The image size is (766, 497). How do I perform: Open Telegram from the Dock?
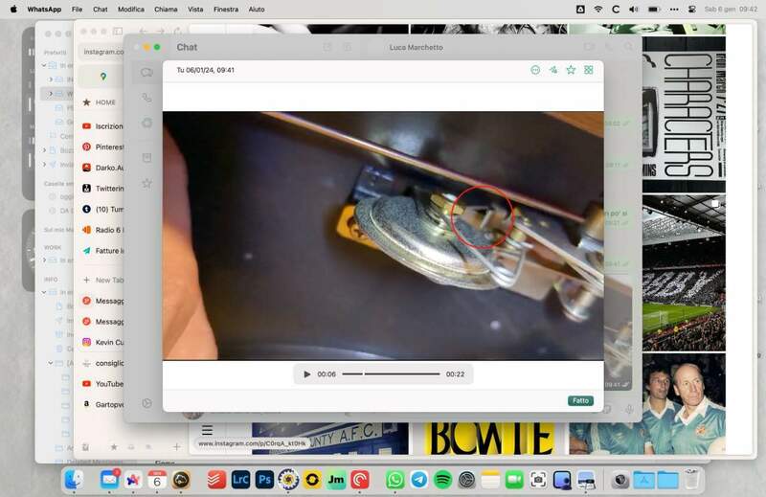point(418,480)
